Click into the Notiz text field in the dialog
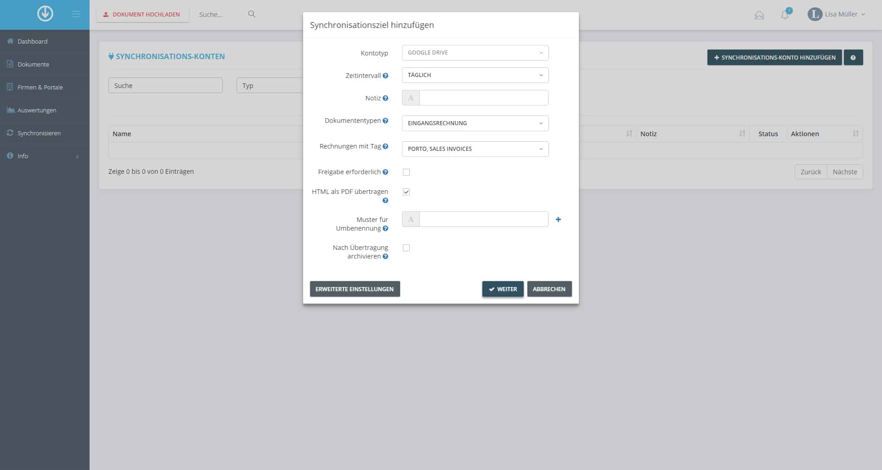Viewport: 882px width, 470px height. 484,98
